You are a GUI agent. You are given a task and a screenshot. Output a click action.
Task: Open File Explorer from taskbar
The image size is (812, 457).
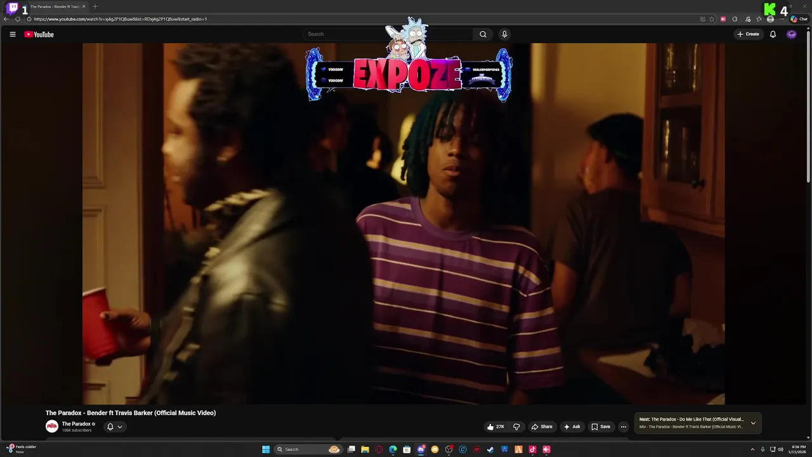365,449
